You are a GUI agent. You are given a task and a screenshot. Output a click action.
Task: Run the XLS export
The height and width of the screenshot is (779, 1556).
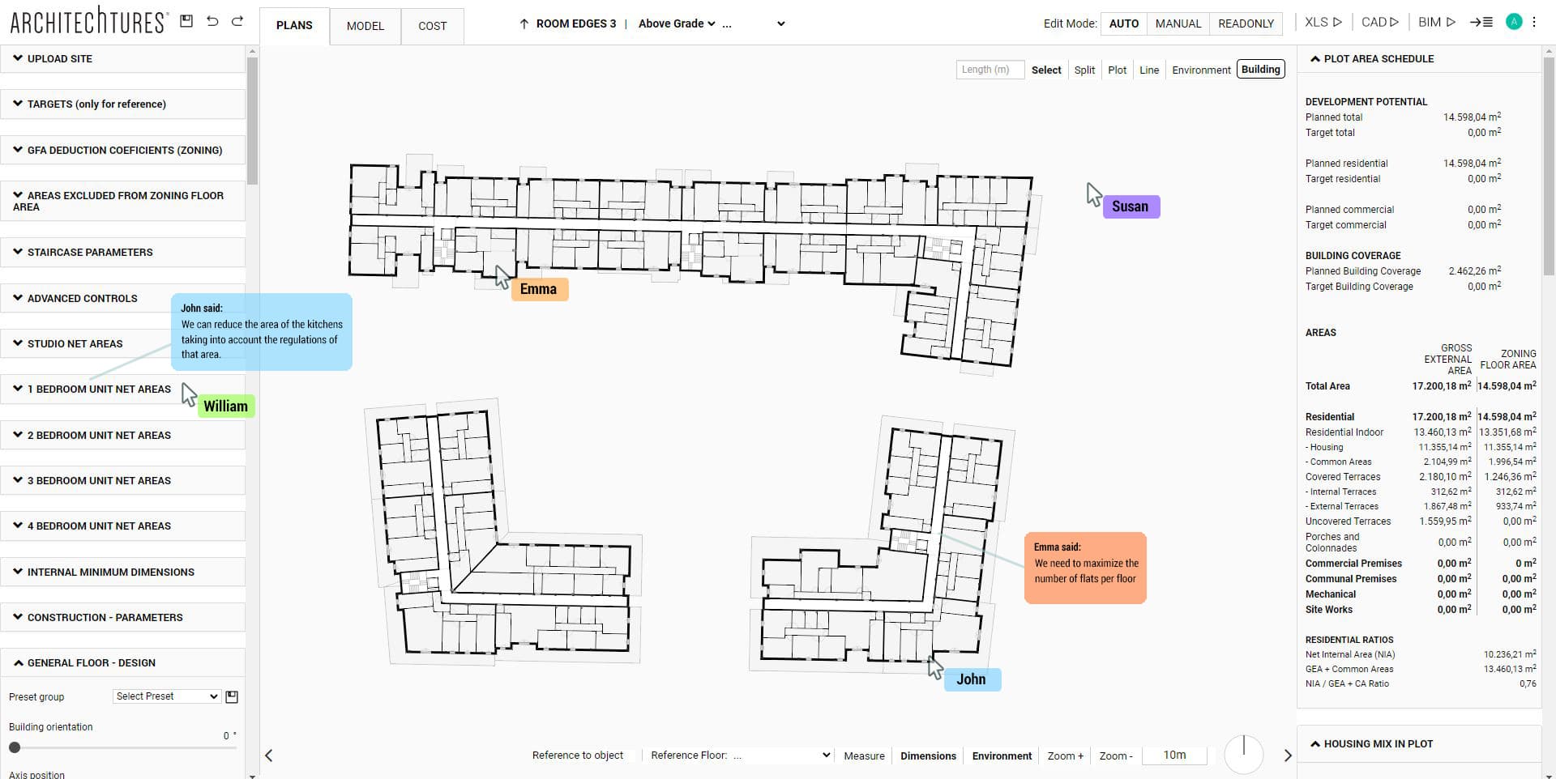[1321, 22]
